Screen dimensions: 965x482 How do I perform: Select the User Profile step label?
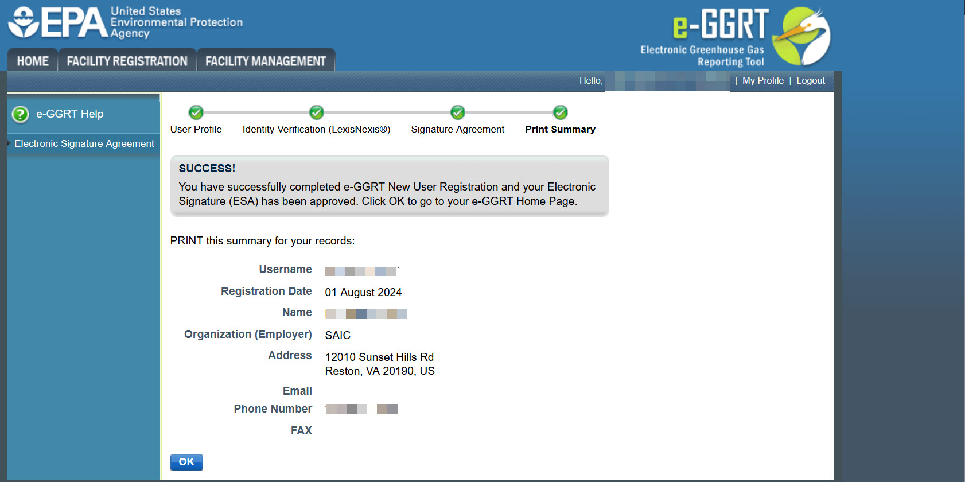[x=196, y=130]
